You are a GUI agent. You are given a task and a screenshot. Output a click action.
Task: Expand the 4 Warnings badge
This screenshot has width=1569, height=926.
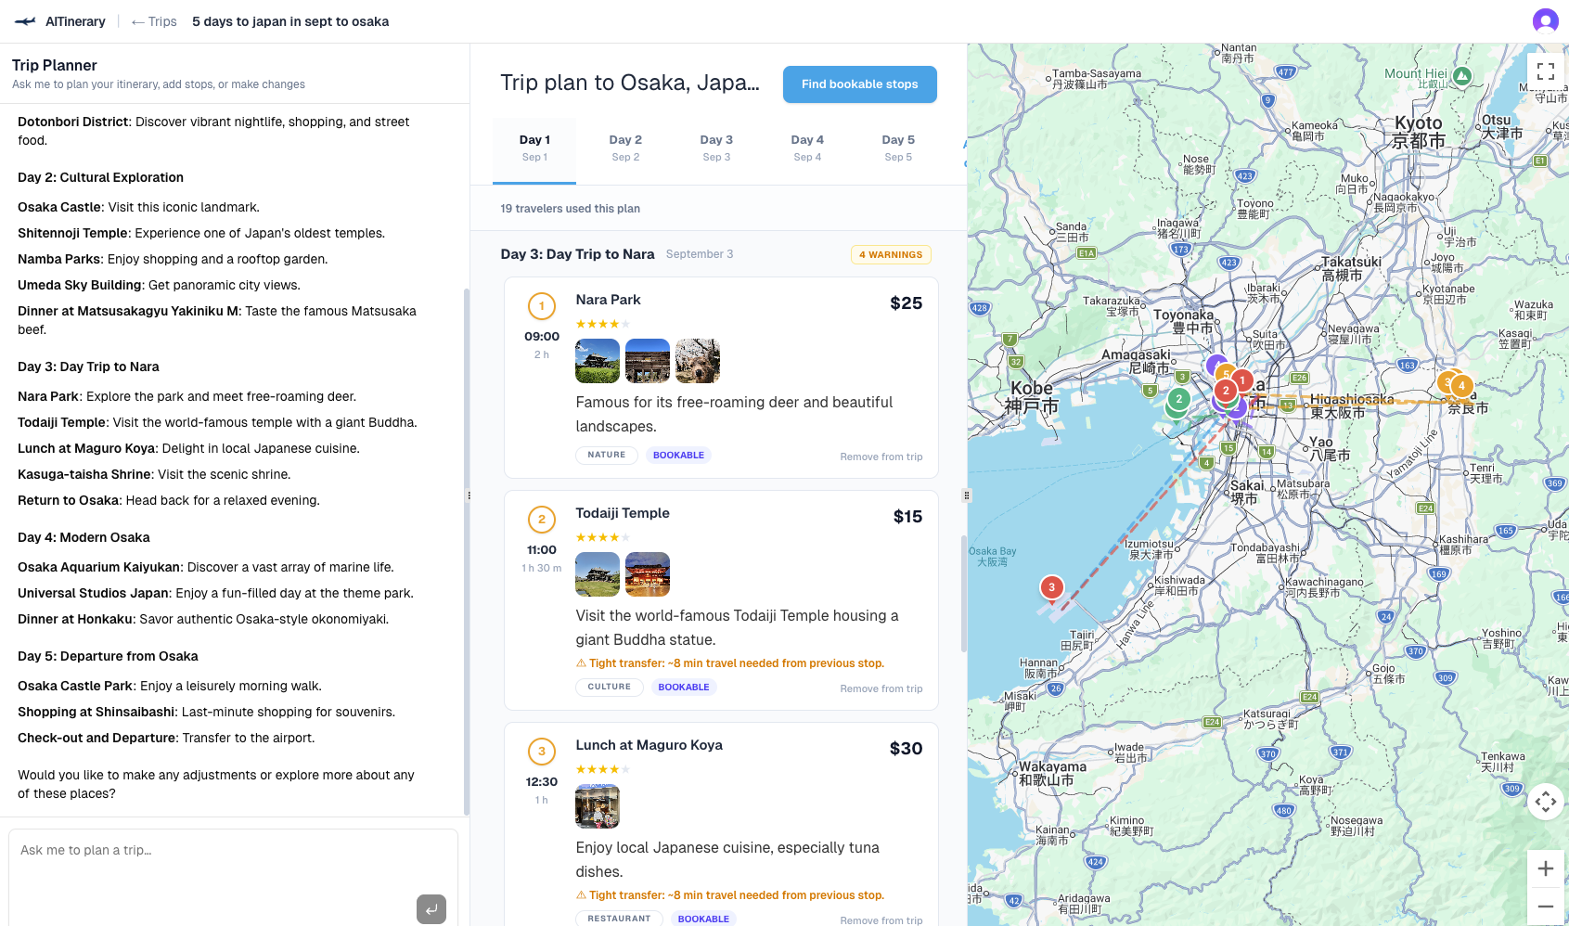pos(890,254)
